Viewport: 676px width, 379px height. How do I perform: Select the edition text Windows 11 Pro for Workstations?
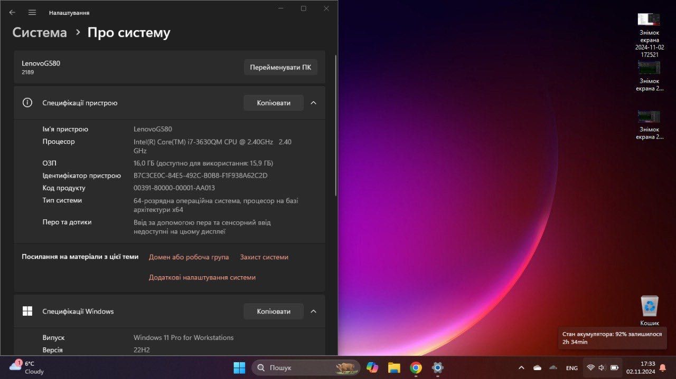(x=183, y=337)
